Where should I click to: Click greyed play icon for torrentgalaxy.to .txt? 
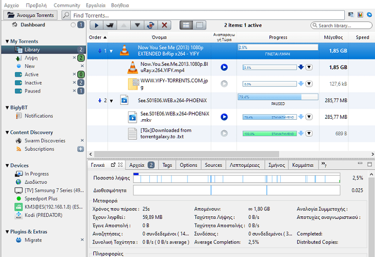pos(224,133)
